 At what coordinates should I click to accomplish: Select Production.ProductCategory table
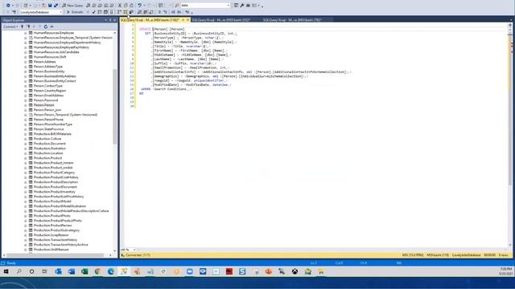coord(54,173)
